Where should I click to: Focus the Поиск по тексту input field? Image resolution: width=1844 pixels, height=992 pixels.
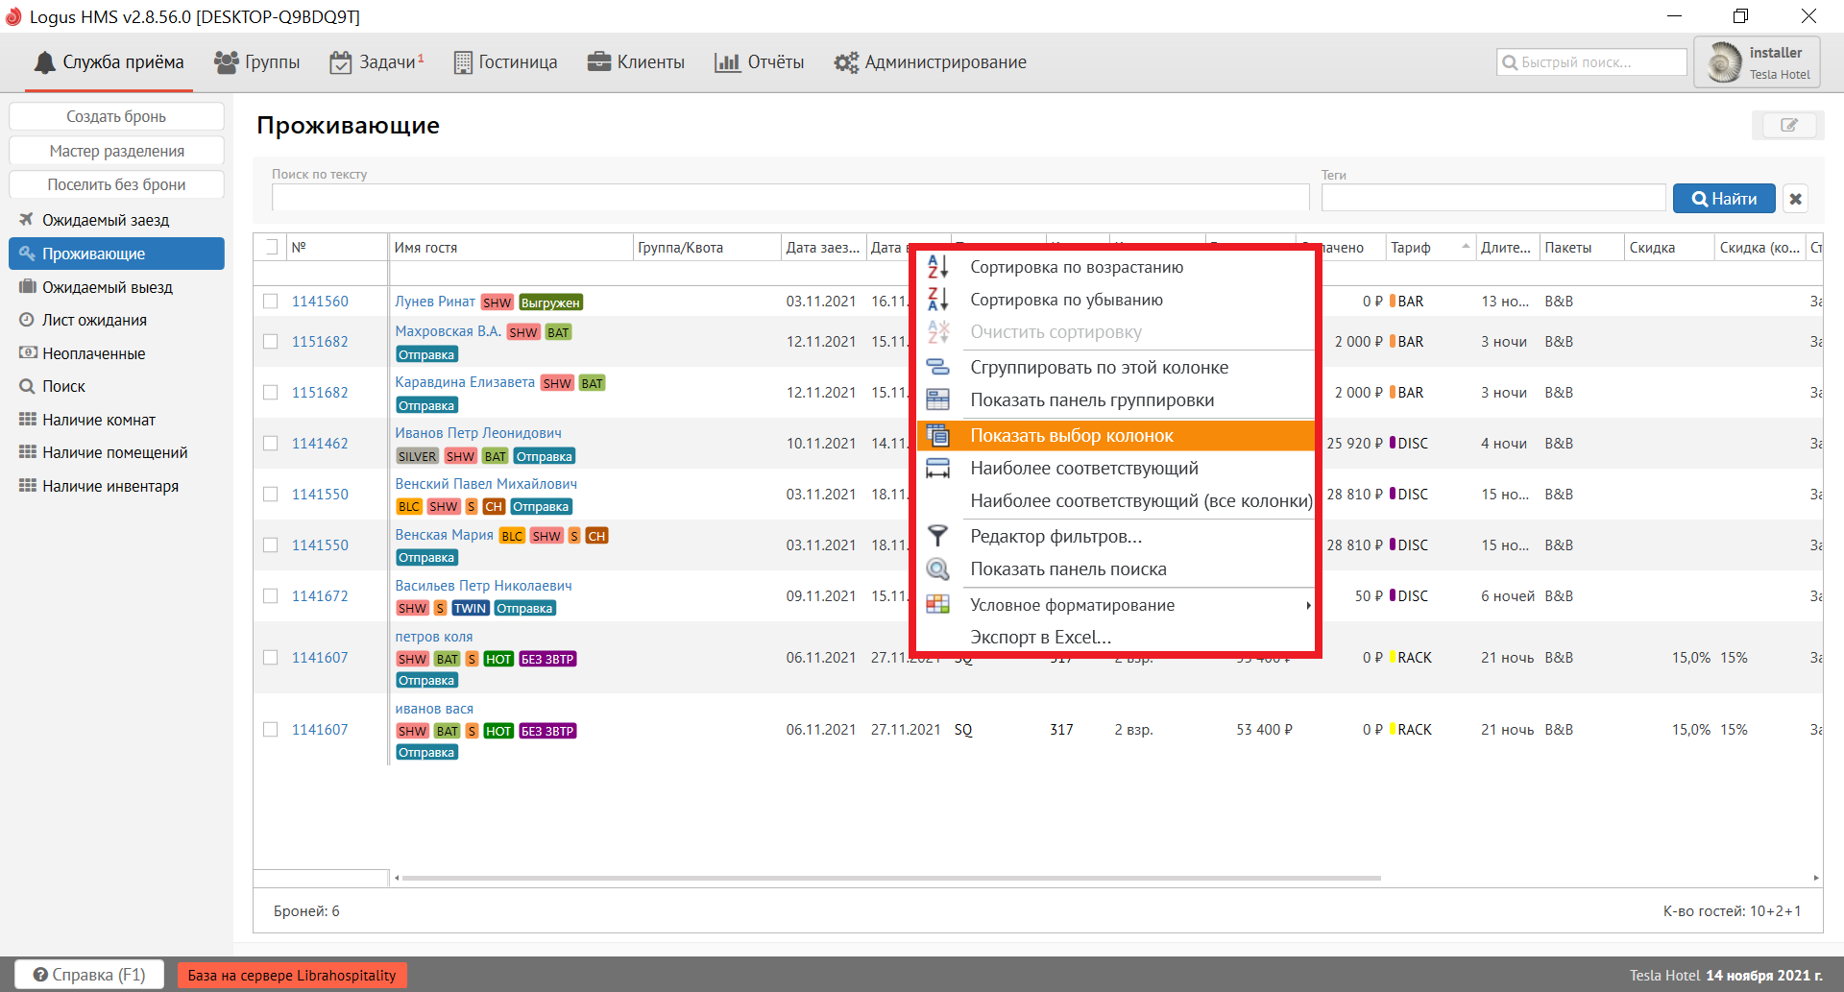coord(789,198)
